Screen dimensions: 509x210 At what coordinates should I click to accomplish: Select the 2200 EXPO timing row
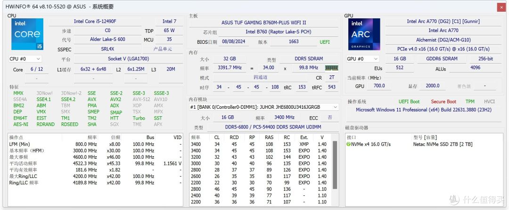click(x=261, y=183)
